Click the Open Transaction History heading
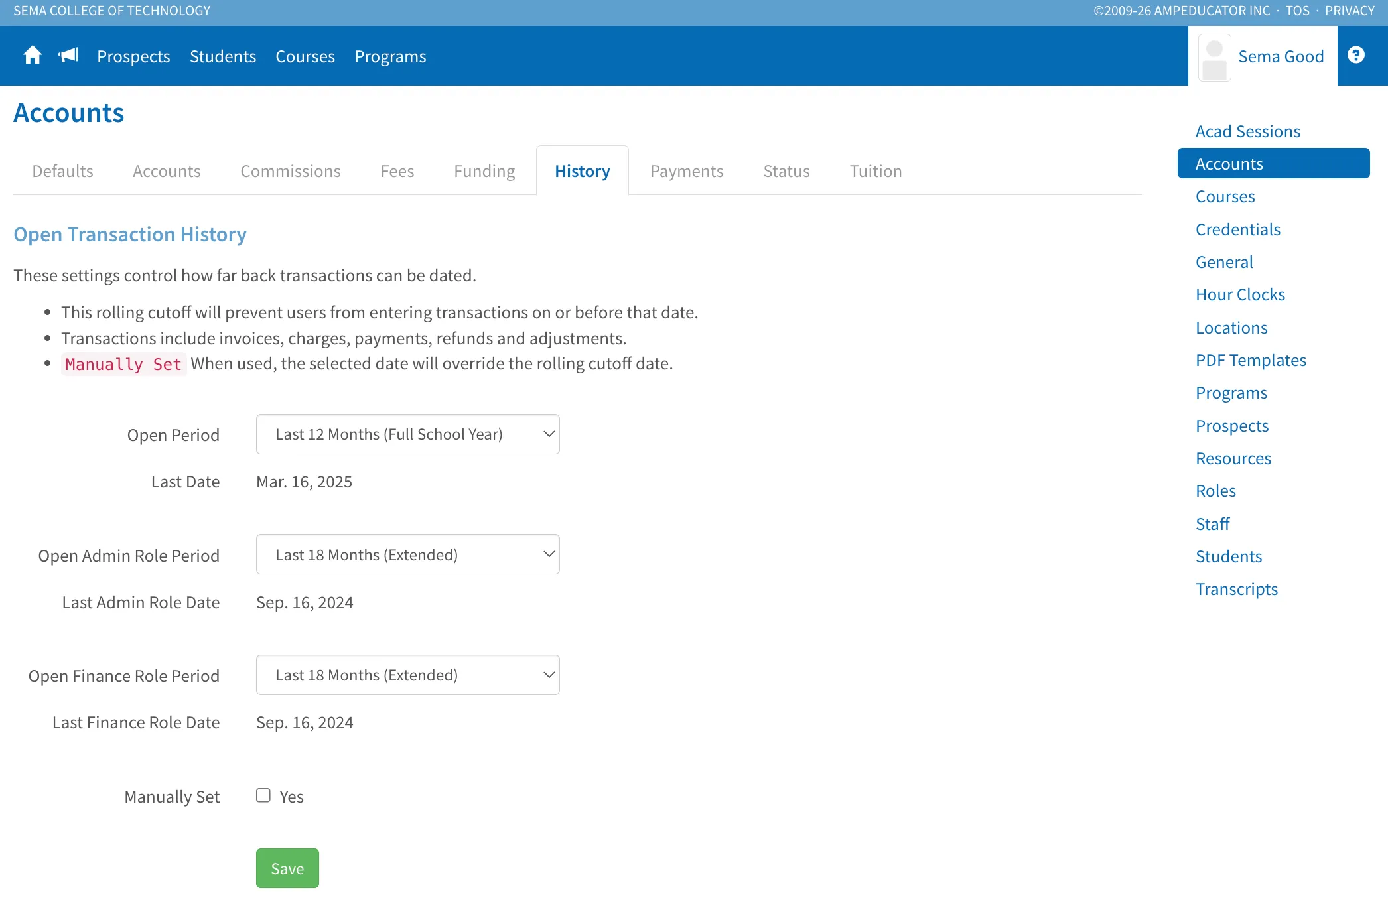 point(130,234)
